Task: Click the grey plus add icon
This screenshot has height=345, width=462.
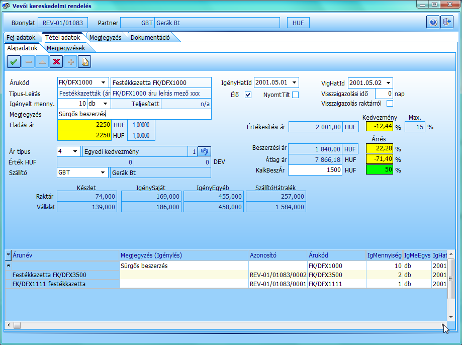Action: (71, 62)
